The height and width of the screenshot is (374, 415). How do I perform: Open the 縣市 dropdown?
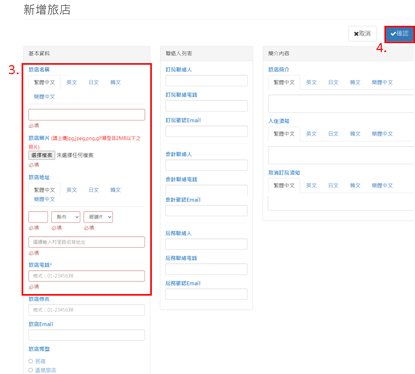[x=65, y=217]
